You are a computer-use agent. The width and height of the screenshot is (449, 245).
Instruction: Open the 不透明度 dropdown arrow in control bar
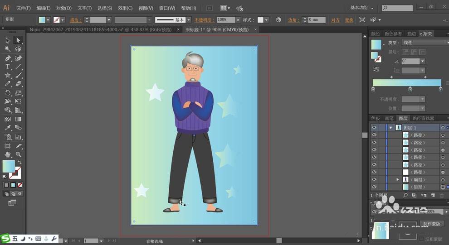click(238, 20)
